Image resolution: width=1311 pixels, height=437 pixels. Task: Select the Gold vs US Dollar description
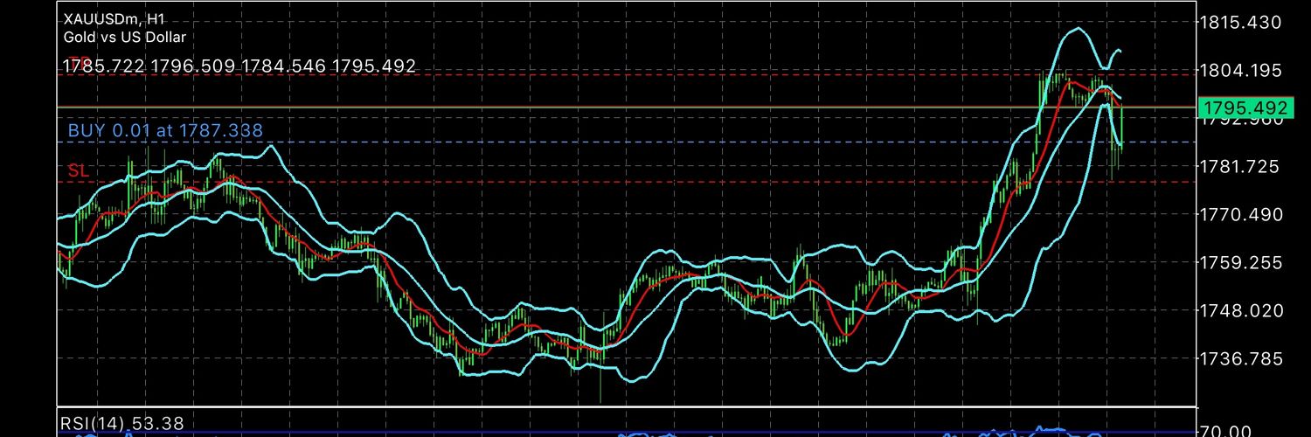point(124,37)
